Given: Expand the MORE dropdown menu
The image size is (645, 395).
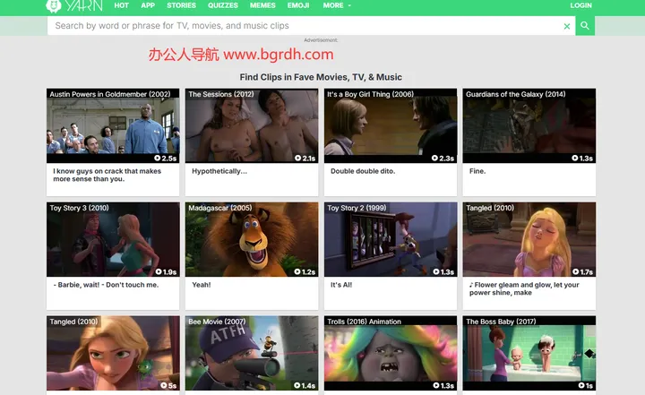Looking at the screenshot, I should tap(337, 5).
